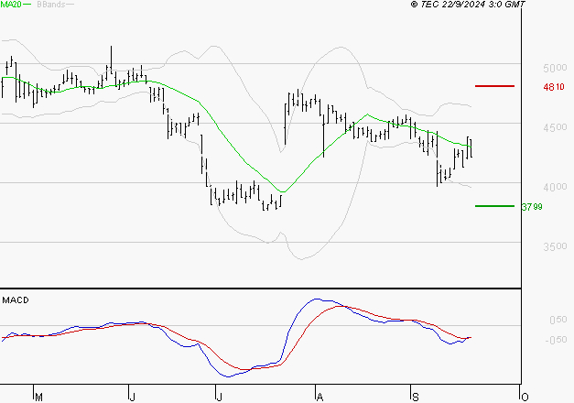Click the 3500 price axis label
Screen dimensions: 574x403
pos(555,246)
